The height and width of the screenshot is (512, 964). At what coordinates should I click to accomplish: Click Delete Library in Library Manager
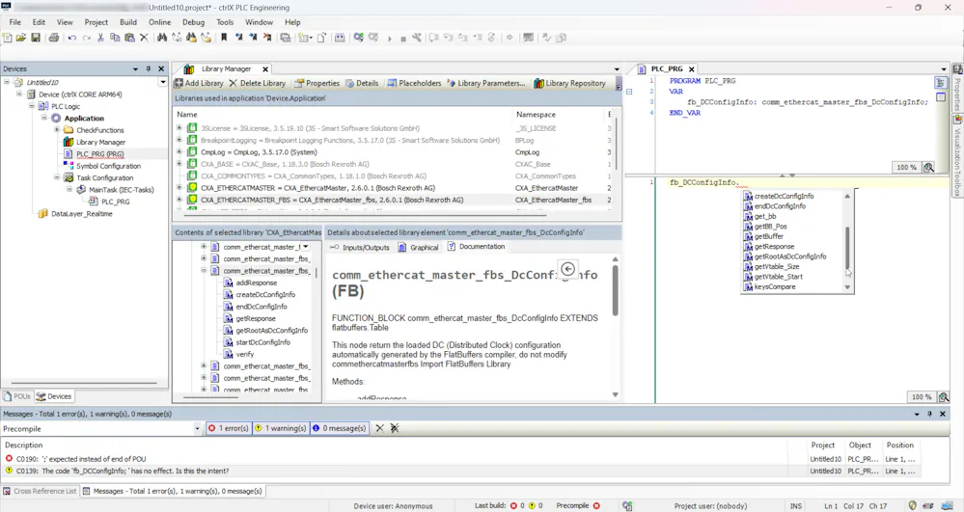coord(257,83)
